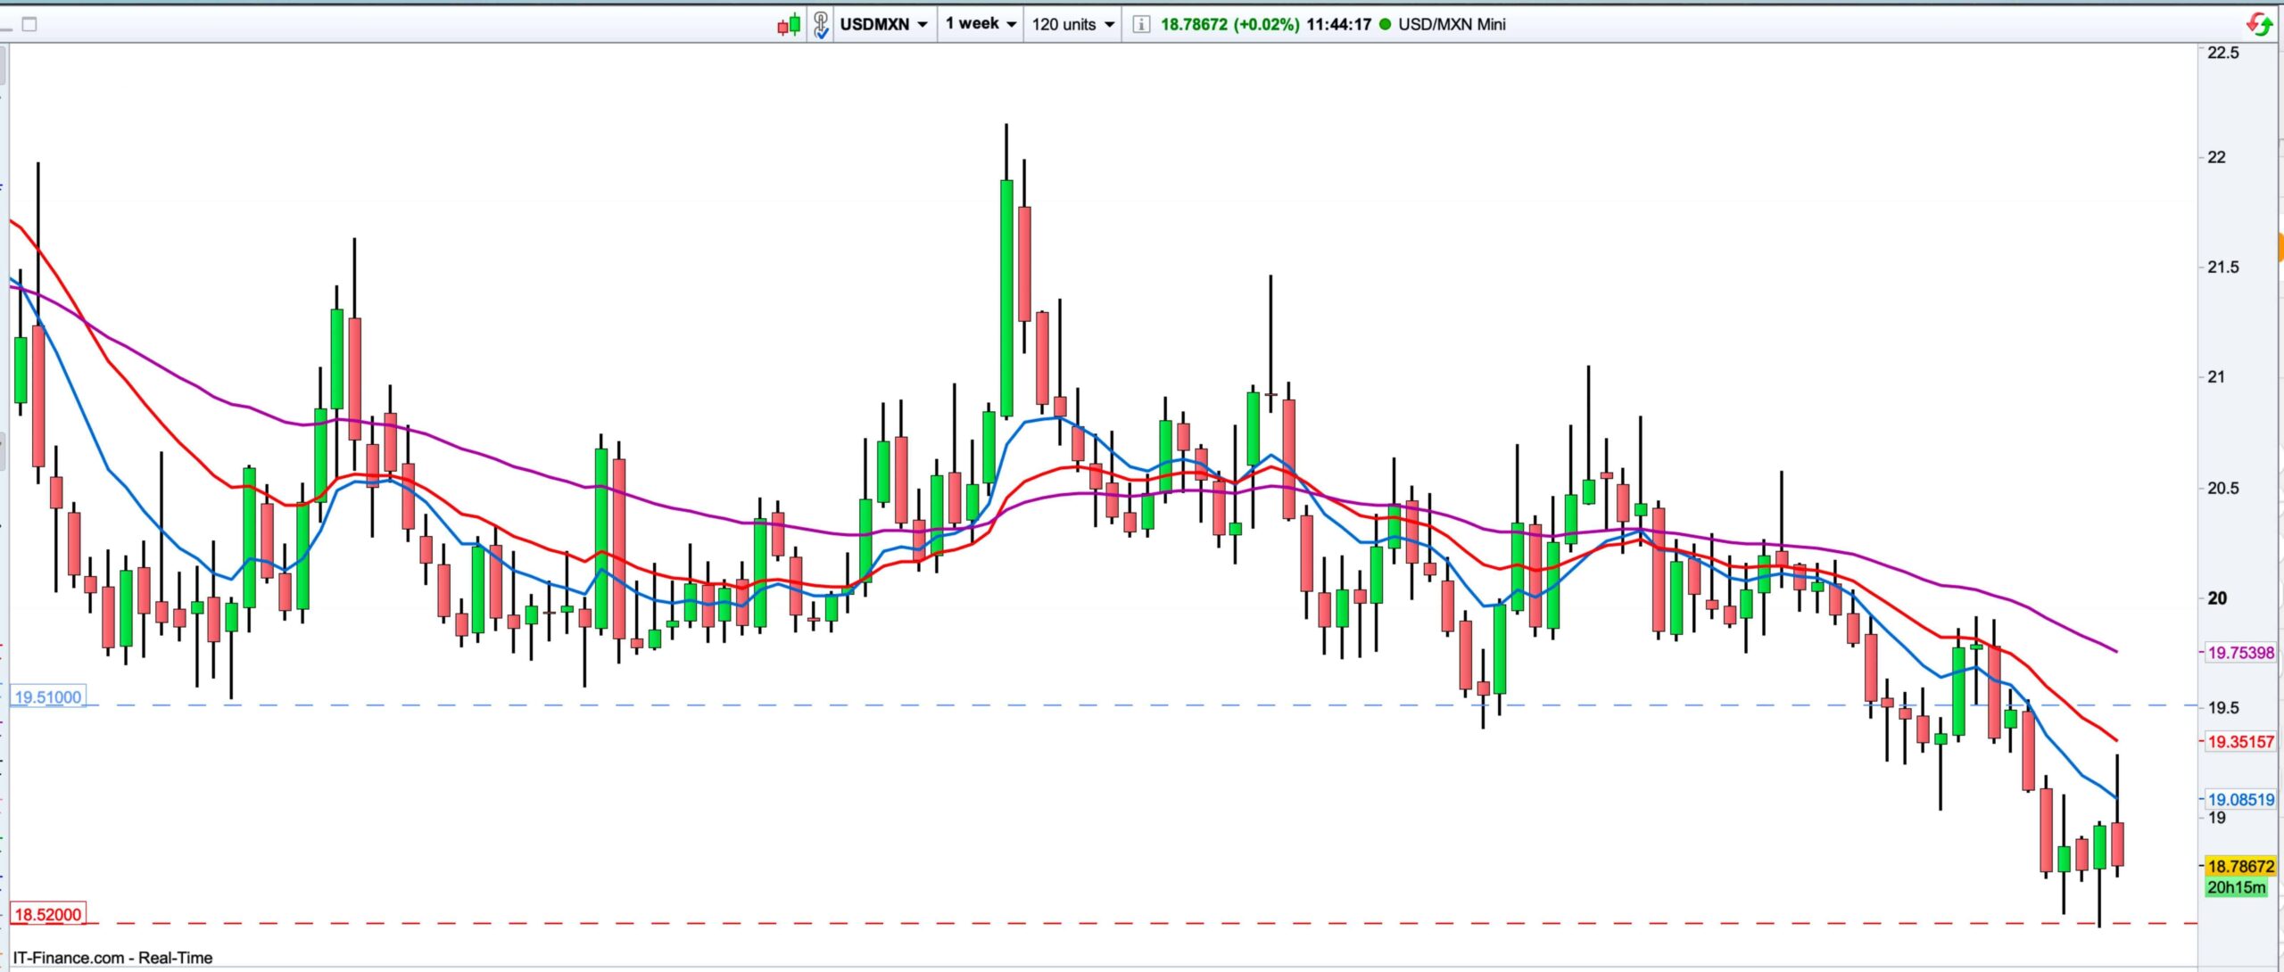Click the square window icon at top-left
Viewport: 2284px width, 972px height.
[29, 24]
